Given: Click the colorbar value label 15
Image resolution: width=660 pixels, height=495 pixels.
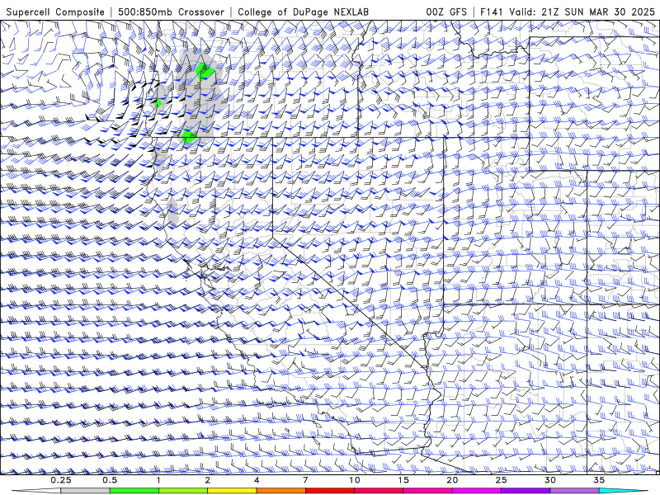Looking at the screenshot, I should (403, 480).
